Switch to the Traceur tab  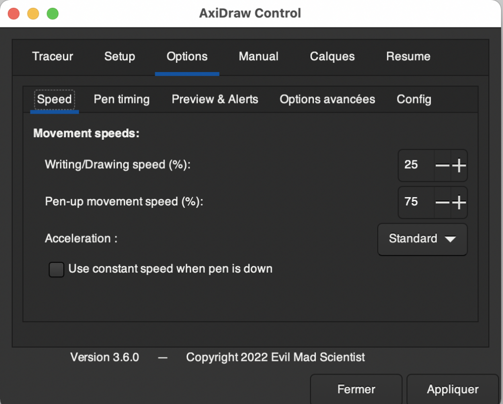pyautogui.click(x=53, y=56)
